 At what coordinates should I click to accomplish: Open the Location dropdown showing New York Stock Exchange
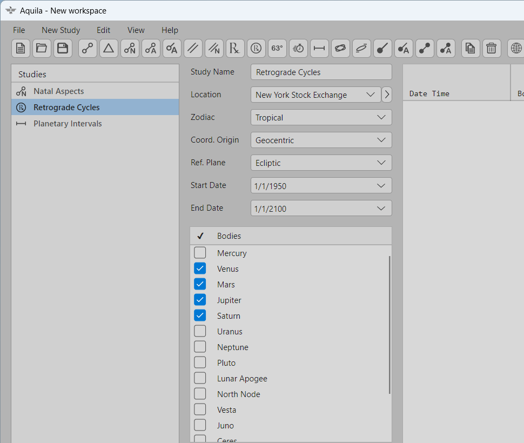316,95
